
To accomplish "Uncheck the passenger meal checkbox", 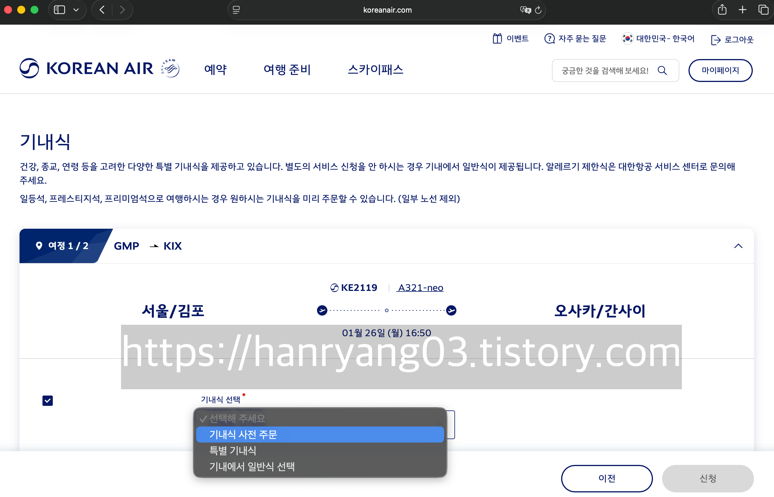I will pos(48,400).
